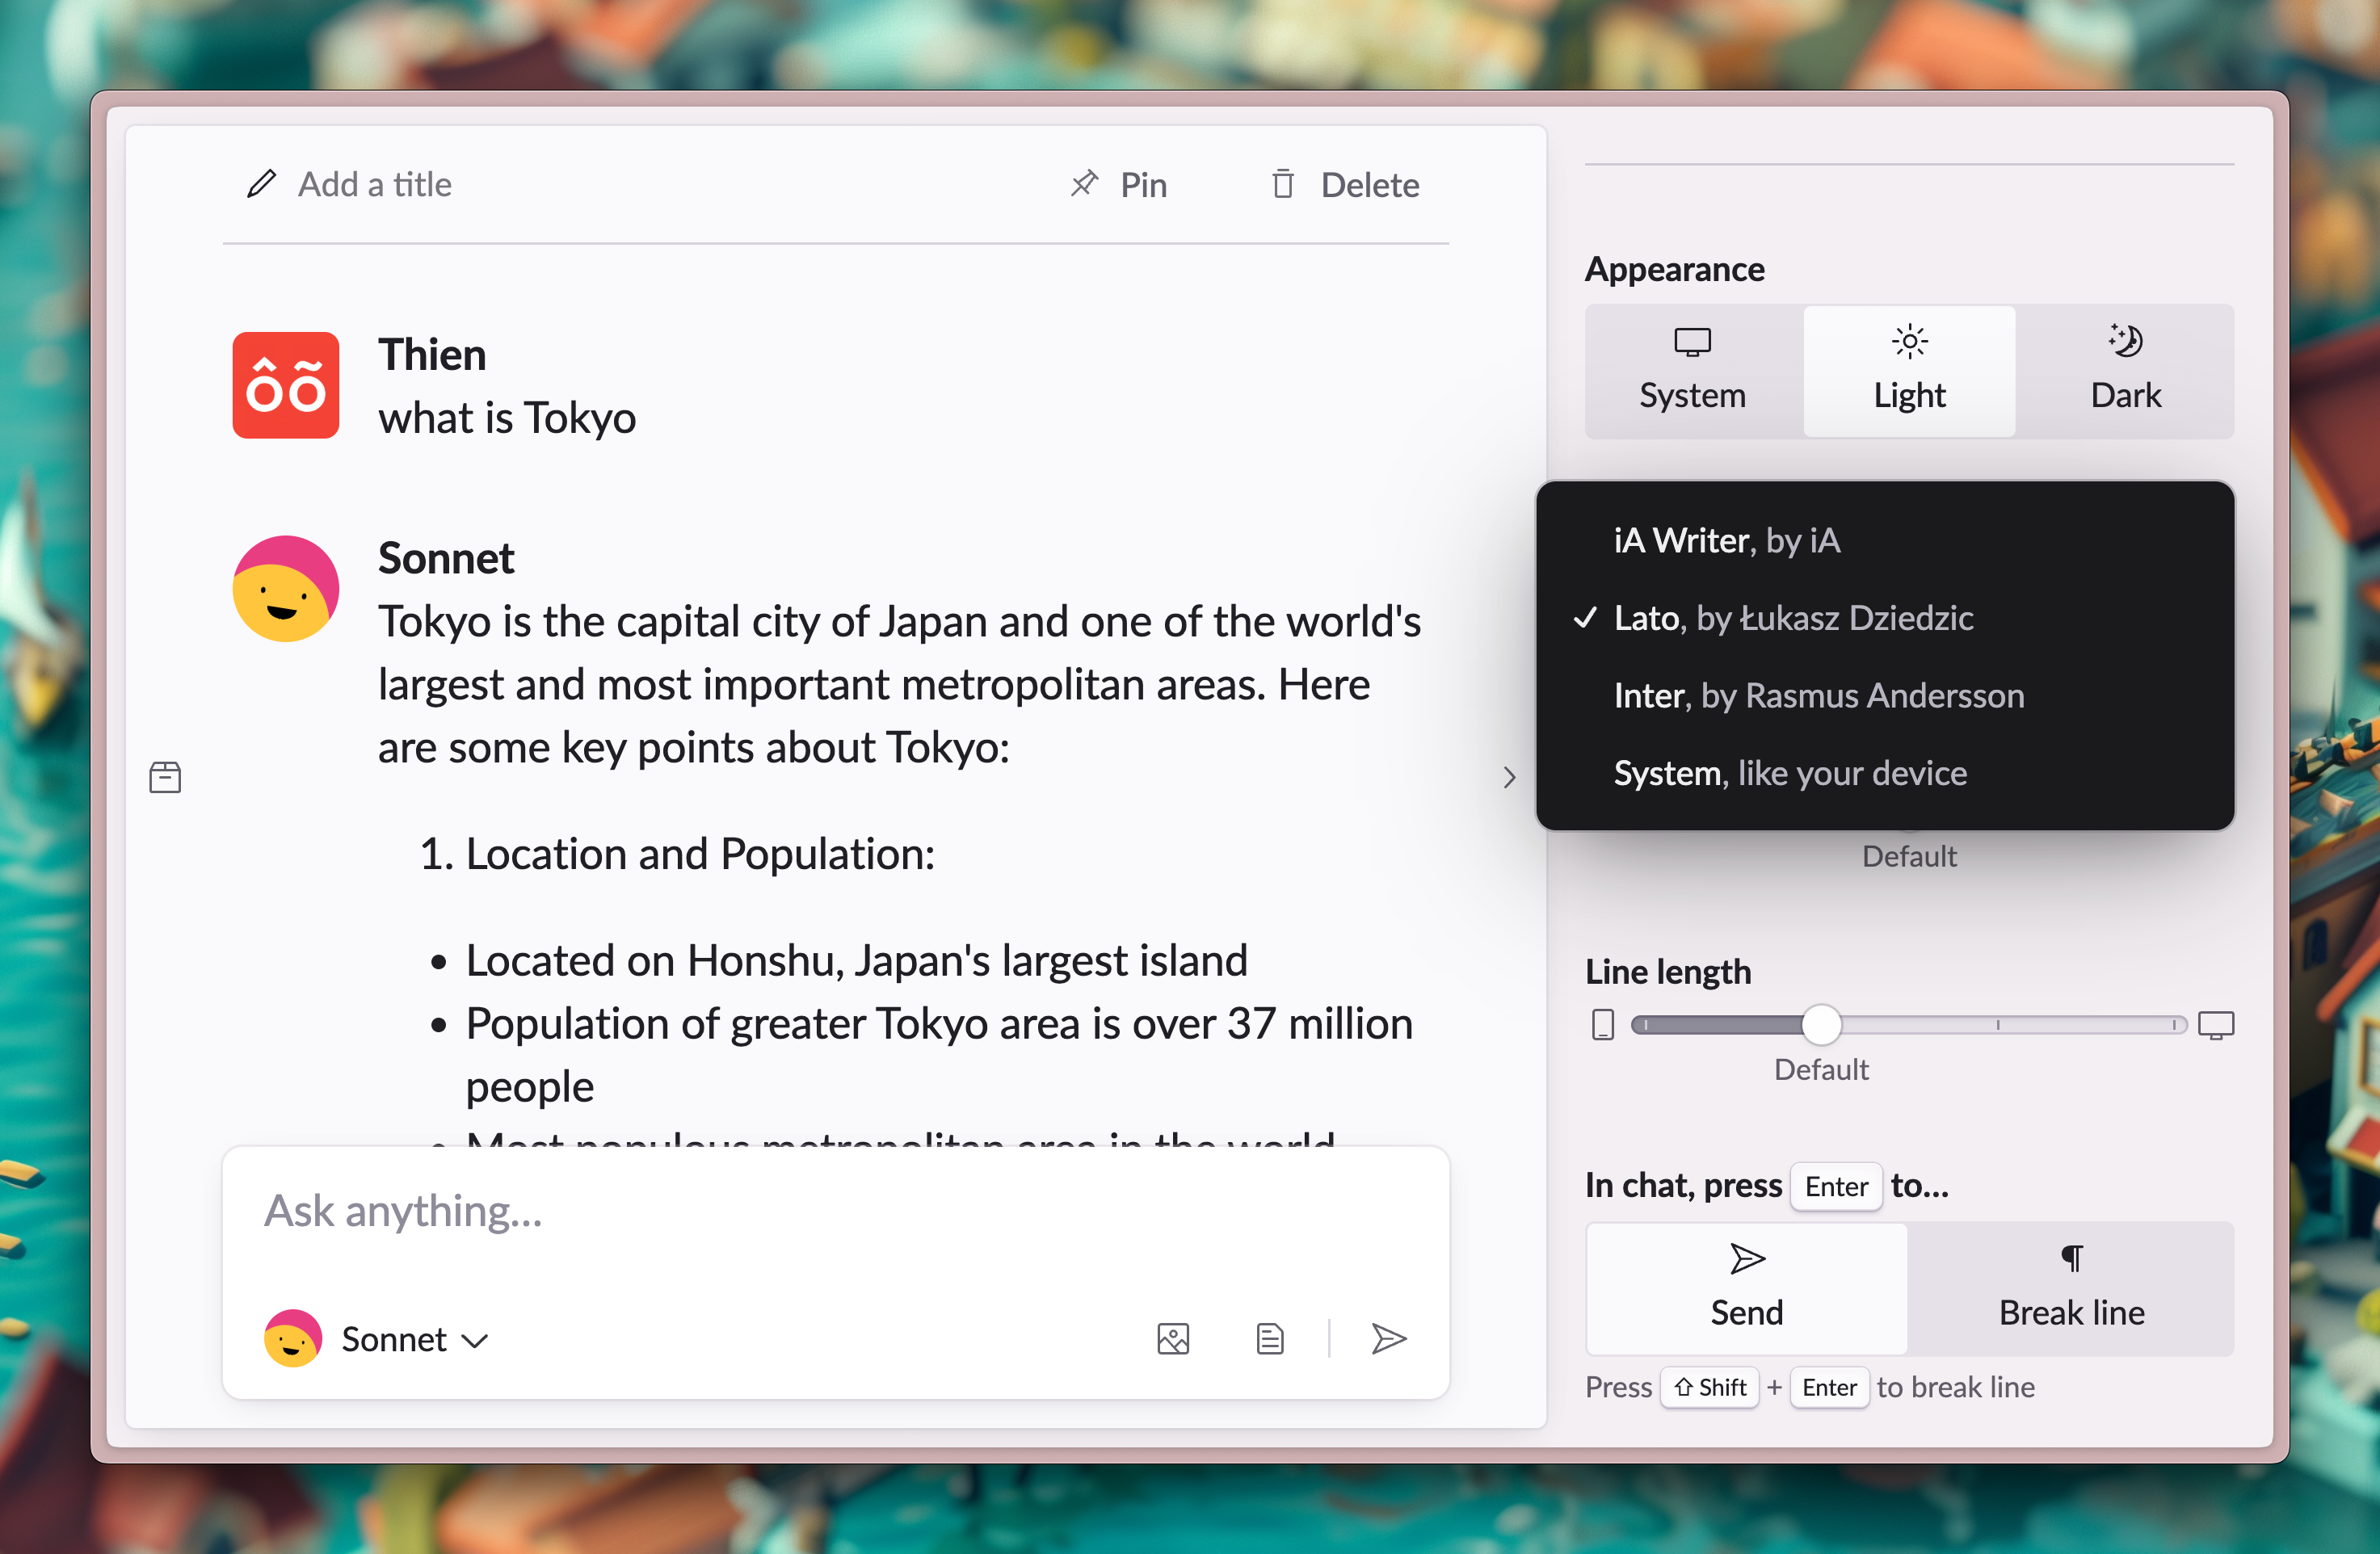Click the Pin button label
Viewport: 2380px width, 1554px height.
[x=1143, y=185]
